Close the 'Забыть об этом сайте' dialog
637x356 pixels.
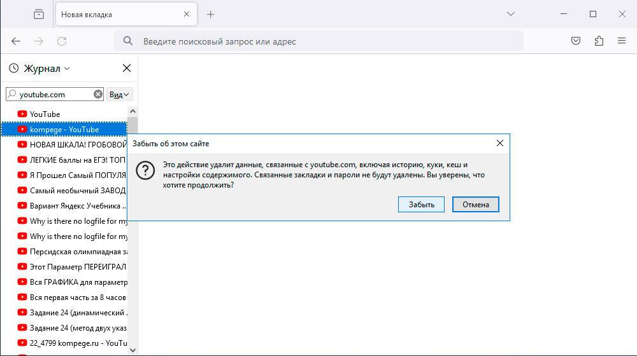(500, 143)
